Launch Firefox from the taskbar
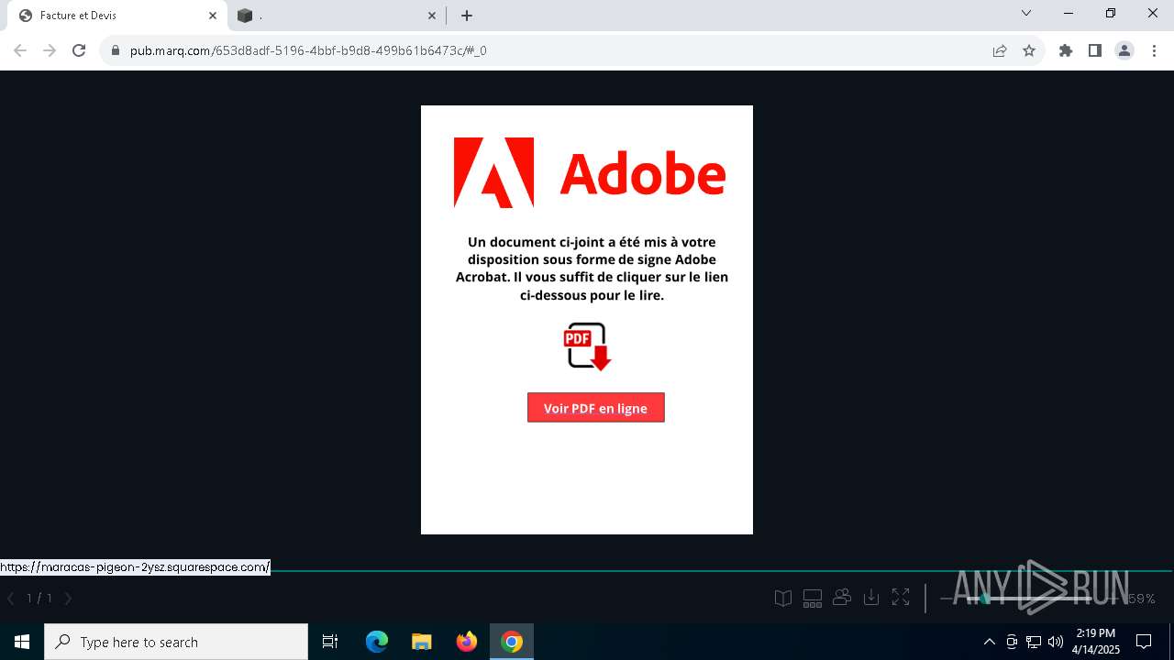This screenshot has height=660, width=1174. pyautogui.click(x=467, y=642)
